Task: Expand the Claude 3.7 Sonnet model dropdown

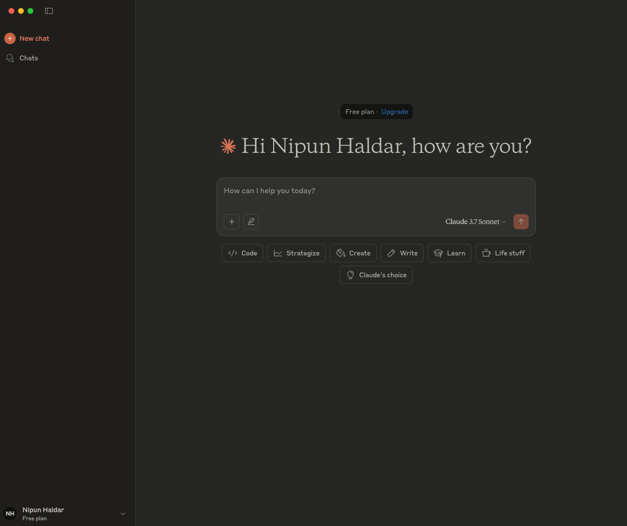Action: 475,222
